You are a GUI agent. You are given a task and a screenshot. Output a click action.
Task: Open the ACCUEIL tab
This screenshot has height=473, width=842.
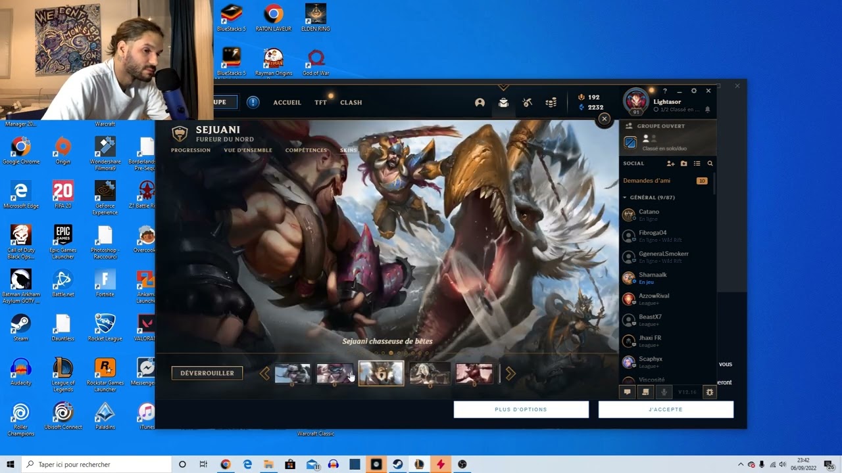tap(287, 102)
